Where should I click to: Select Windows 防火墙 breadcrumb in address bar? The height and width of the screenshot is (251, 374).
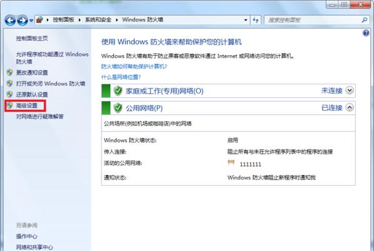coord(143,20)
